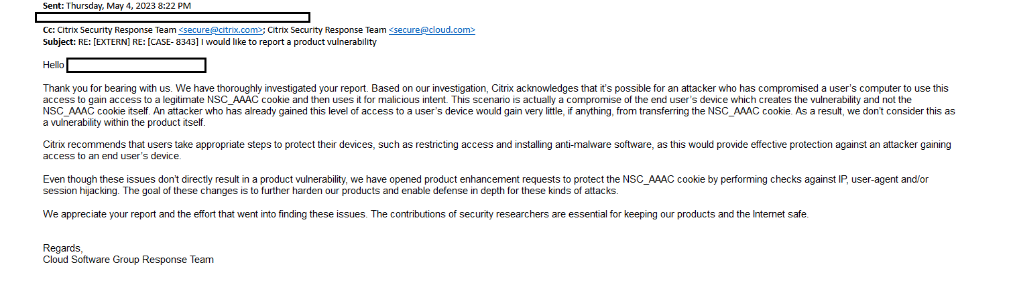Click the redacted name box after Hello
The height and width of the screenshot is (283, 1015).
[x=136, y=65]
